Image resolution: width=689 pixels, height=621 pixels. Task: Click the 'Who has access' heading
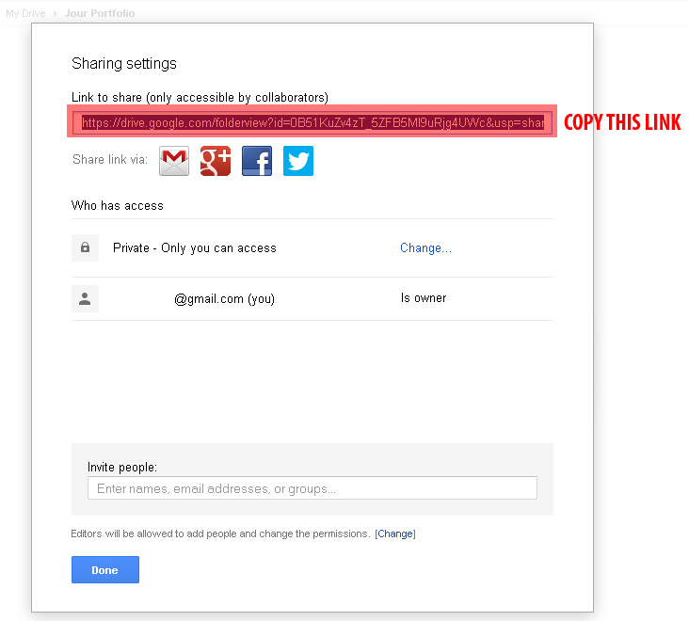click(118, 205)
